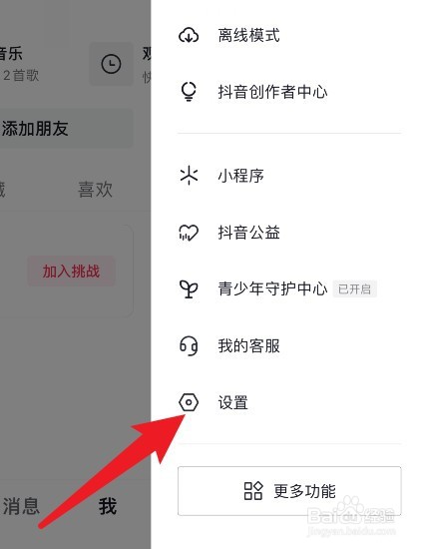The width and height of the screenshot is (424, 549).
Task: Open 抖音创作者中心 menu entry
Action: click(x=289, y=92)
